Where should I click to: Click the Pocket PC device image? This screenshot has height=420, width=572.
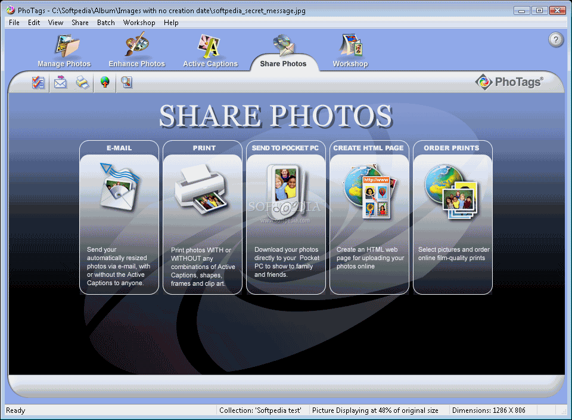286,192
